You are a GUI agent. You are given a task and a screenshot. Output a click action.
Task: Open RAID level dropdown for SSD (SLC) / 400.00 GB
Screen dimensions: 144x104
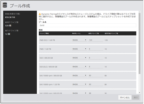click(79, 67)
